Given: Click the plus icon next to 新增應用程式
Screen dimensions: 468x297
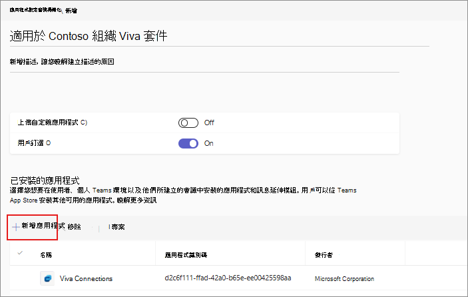Looking at the screenshot, I should tap(16, 227).
